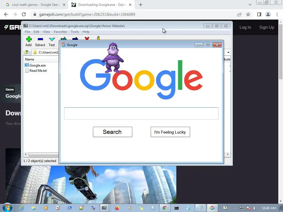
Task: Click the share page icon in the address bar
Action: [x=239, y=14]
